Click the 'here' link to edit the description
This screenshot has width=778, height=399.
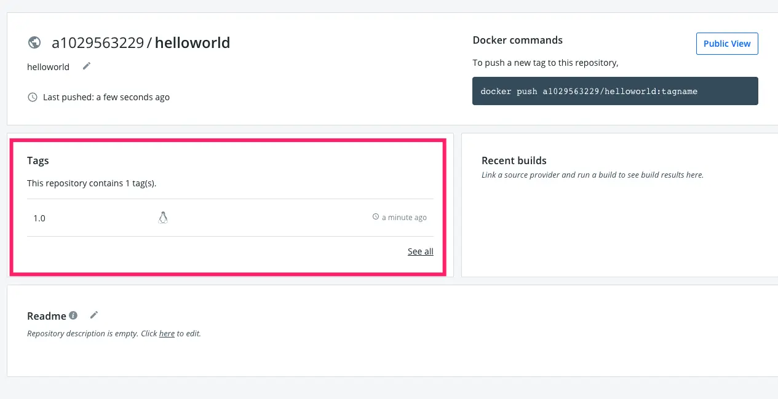(167, 334)
